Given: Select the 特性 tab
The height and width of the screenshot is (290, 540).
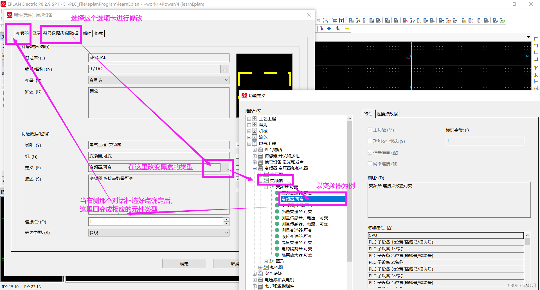Looking at the screenshot, I should [x=368, y=113].
